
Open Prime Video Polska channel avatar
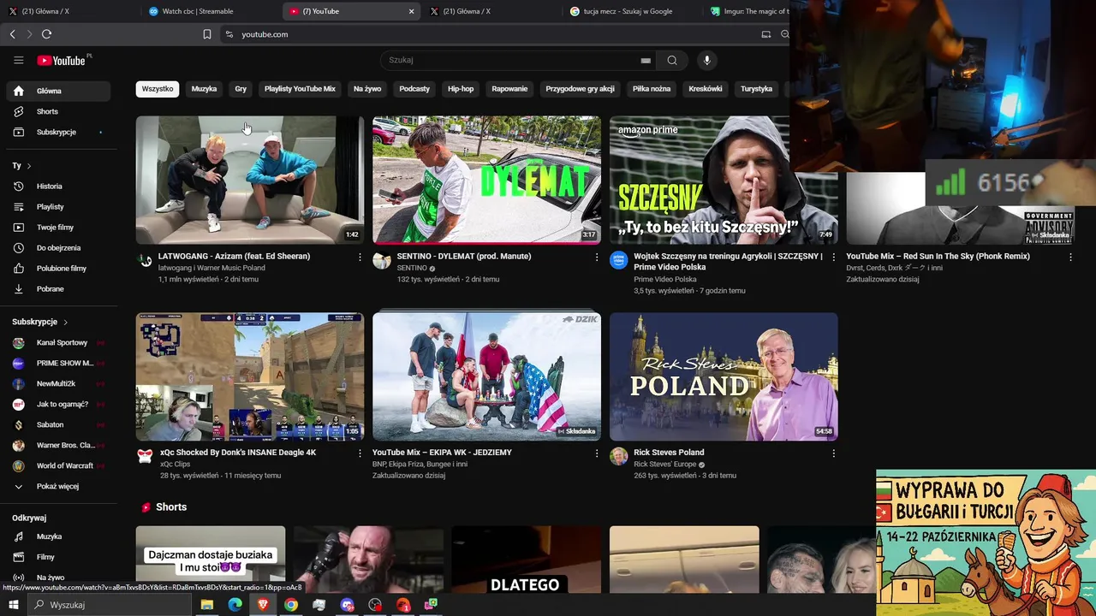tap(618, 260)
